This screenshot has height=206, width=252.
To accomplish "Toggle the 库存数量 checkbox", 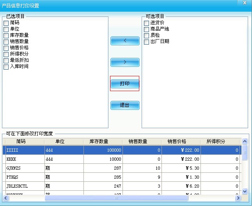I will [x=6, y=36].
